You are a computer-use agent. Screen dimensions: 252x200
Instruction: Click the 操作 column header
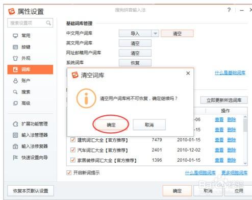[x=225, y=111]
